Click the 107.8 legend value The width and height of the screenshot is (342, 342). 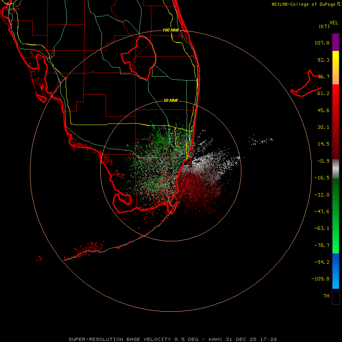pos(322,43)
